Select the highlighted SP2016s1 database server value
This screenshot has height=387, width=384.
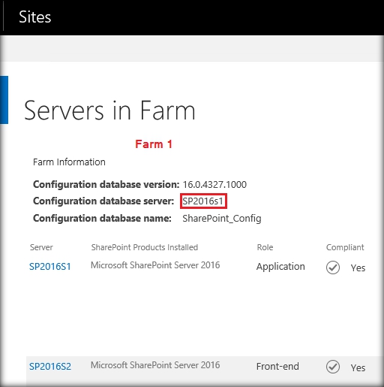click(203, 201)
